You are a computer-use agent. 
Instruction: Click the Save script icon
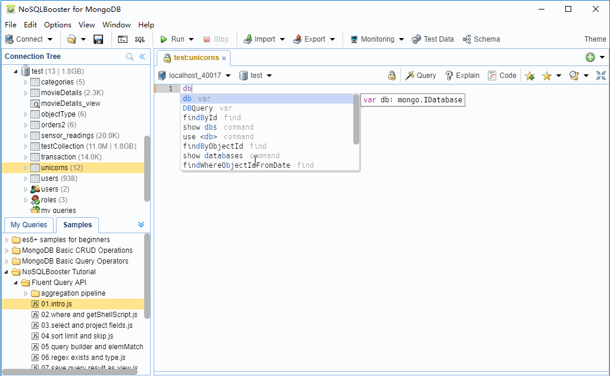click(x=98, y=39)
